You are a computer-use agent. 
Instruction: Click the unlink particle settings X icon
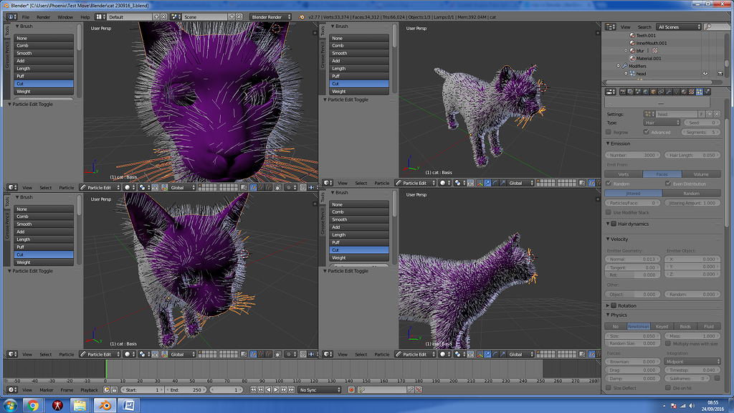pos(717,114)
